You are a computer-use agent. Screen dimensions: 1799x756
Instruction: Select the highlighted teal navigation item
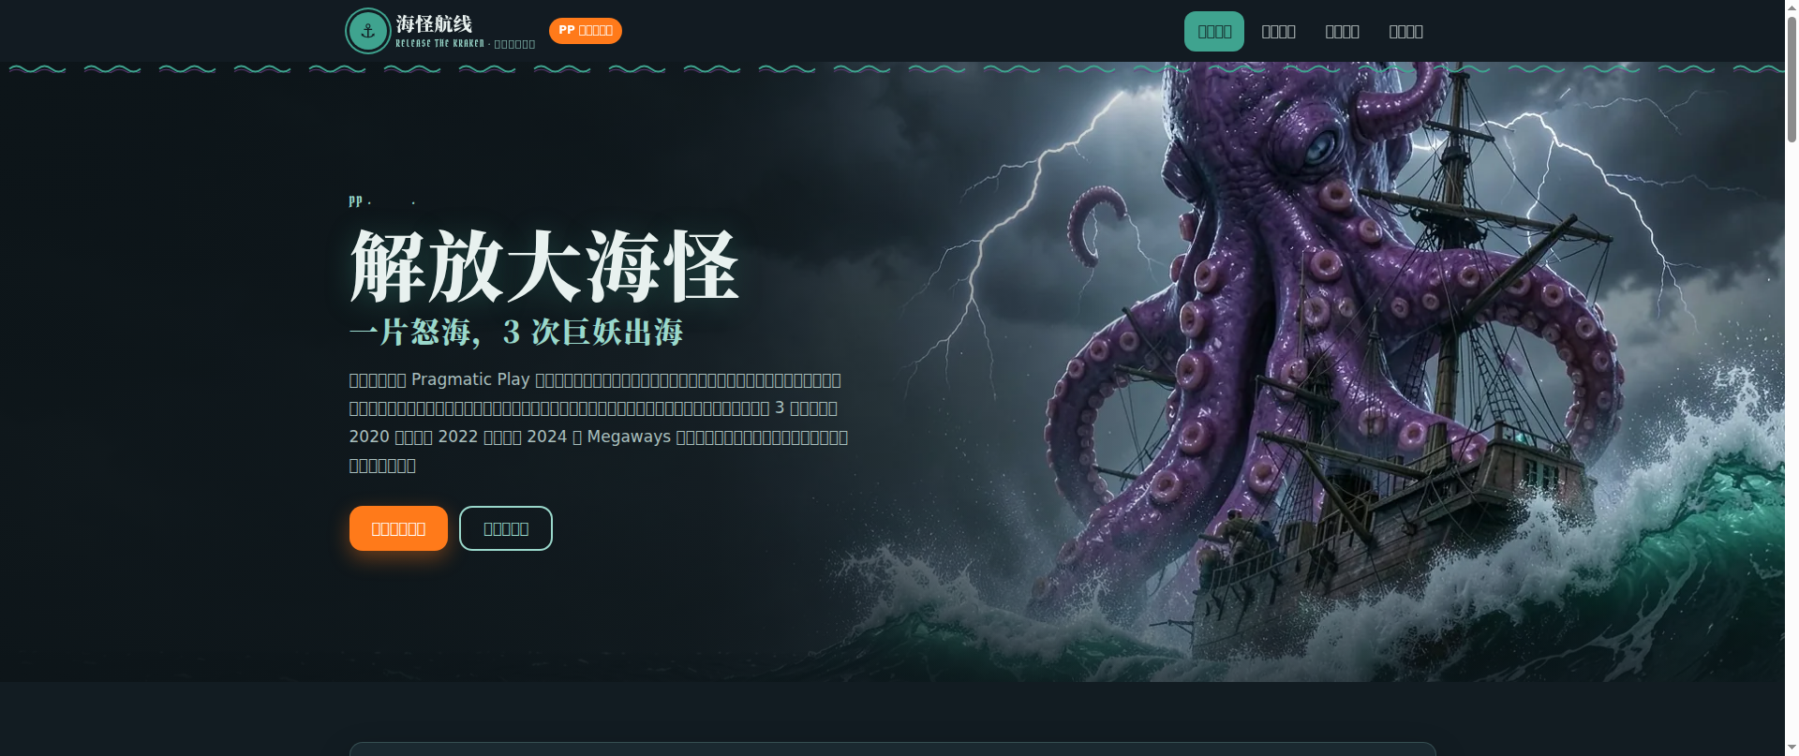coord(1214,31)
